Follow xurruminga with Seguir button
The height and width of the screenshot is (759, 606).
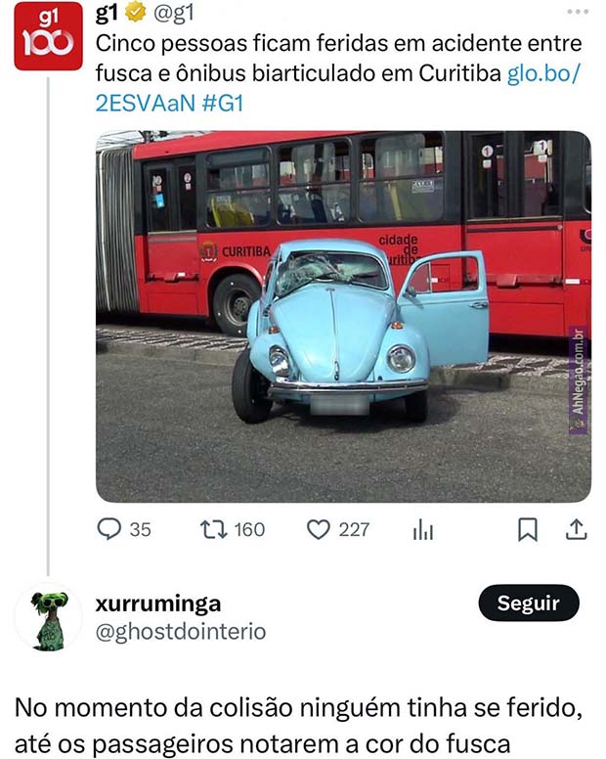(x=528, y=603)
